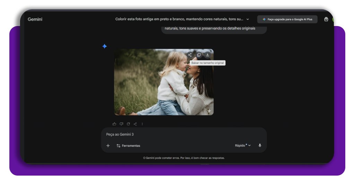Click the user prompt message bubble
Screen dimensions: 355x186
tap(214, 28)
